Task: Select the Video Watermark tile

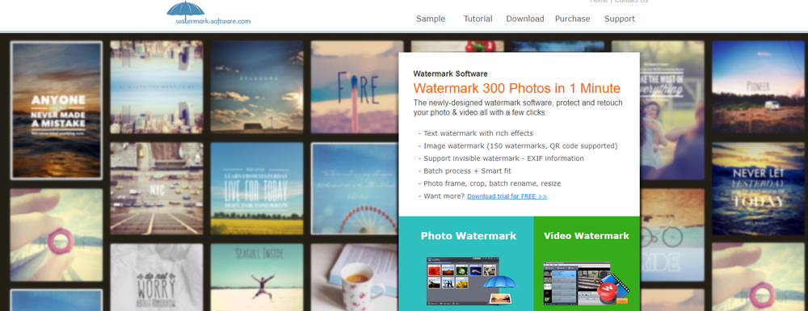Action: [587, 263]
